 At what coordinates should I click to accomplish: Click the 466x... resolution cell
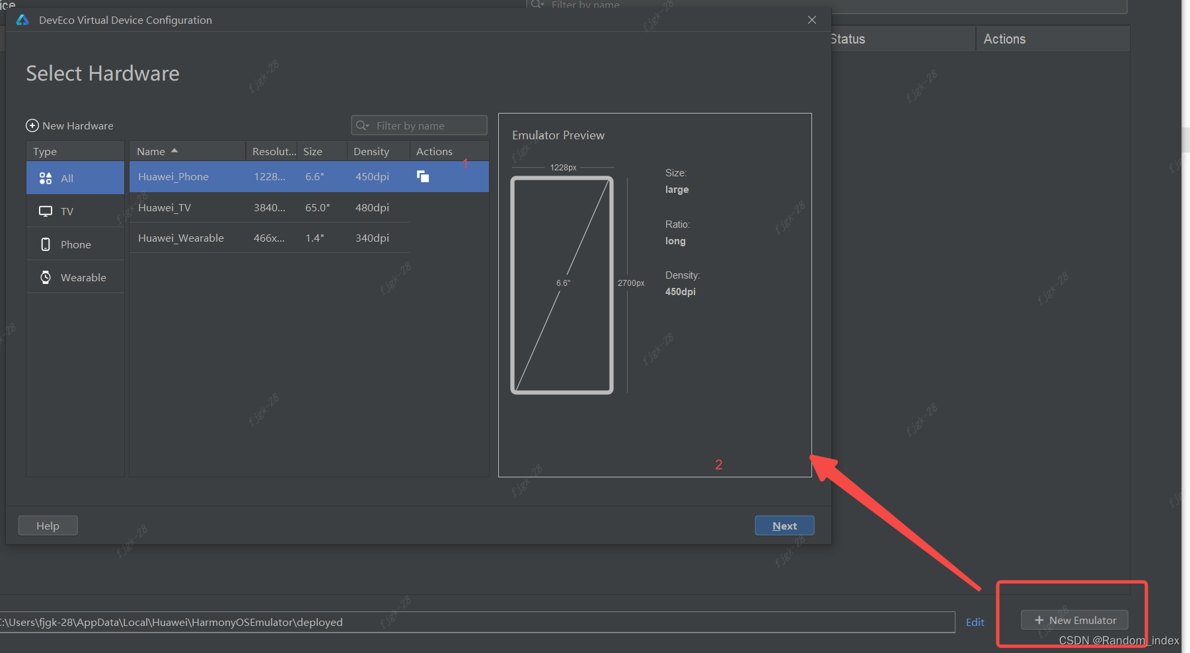(270, 238)
